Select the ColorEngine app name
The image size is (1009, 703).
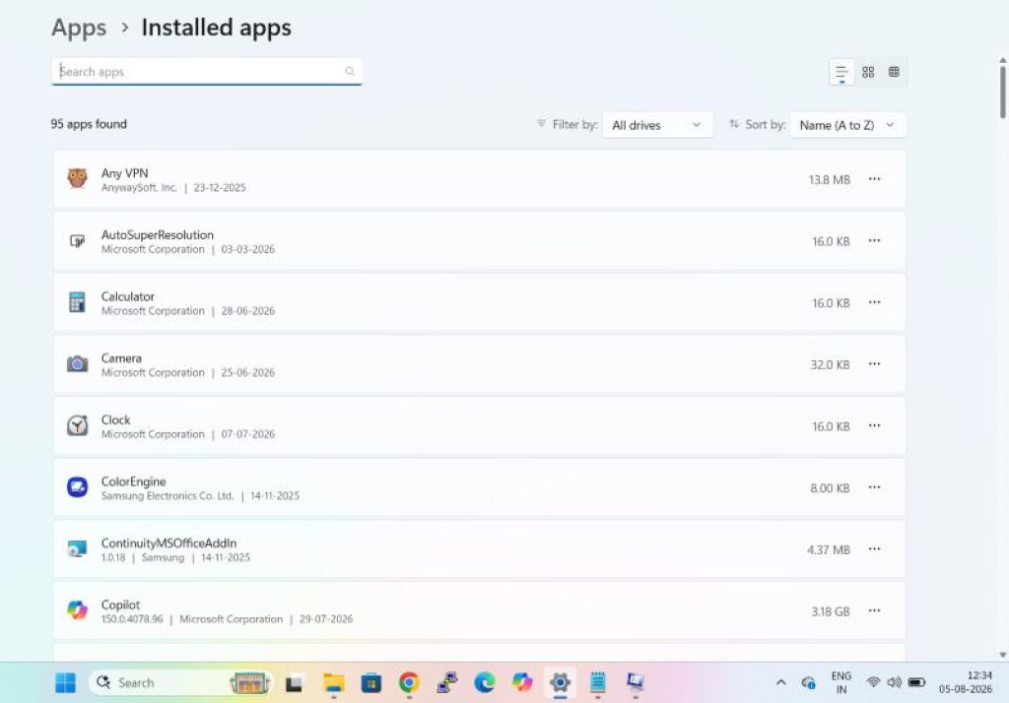point(133,481)
